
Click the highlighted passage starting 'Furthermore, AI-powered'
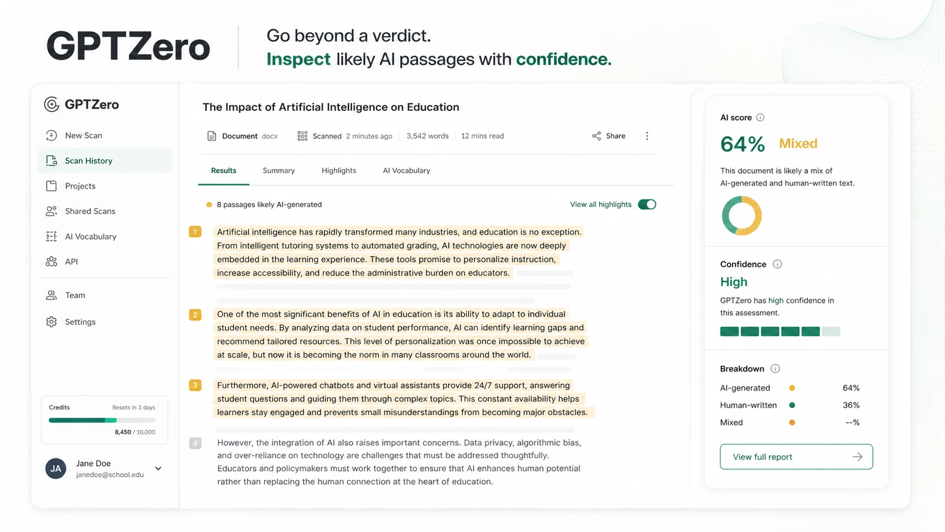(x=403, y=399)
